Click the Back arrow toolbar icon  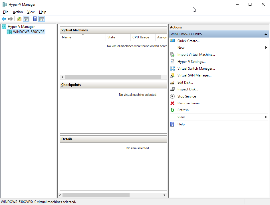pyautogui.click(x=4, y=19)
